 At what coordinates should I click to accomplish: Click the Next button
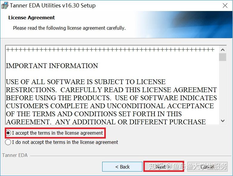164,167
